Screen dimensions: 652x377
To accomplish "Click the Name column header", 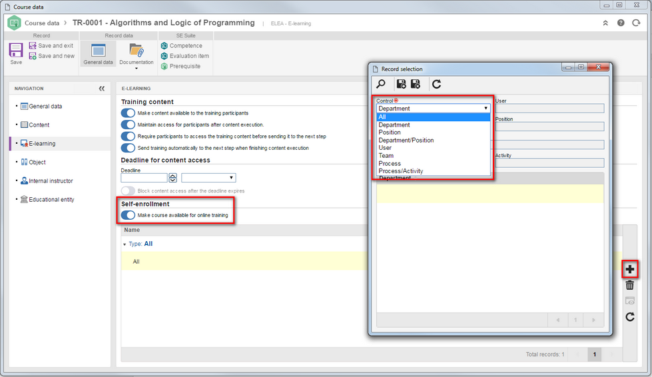I will [133, 230].
